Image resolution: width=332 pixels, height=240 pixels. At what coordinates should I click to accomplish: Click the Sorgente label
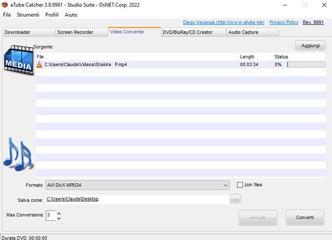click(x=44, y=47)
